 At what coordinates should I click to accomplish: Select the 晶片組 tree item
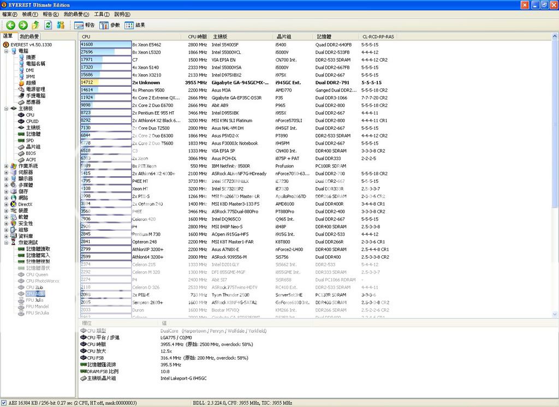pyautogui.click(x=33, y=147)
